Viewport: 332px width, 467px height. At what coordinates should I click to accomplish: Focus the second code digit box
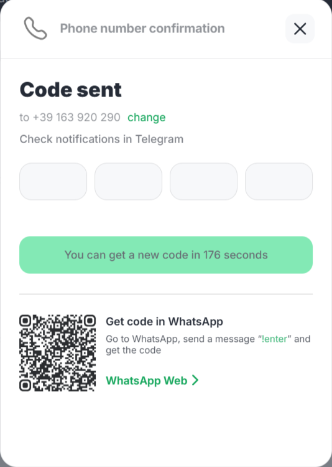(x=129, y=181)
